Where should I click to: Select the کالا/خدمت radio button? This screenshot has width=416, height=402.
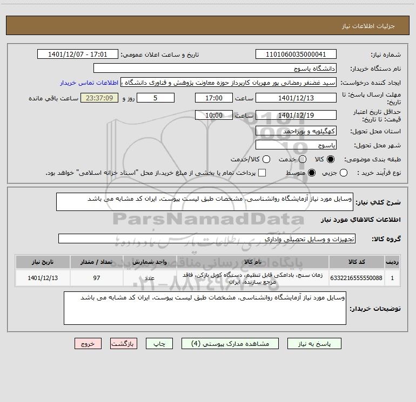tap(266, 159)
